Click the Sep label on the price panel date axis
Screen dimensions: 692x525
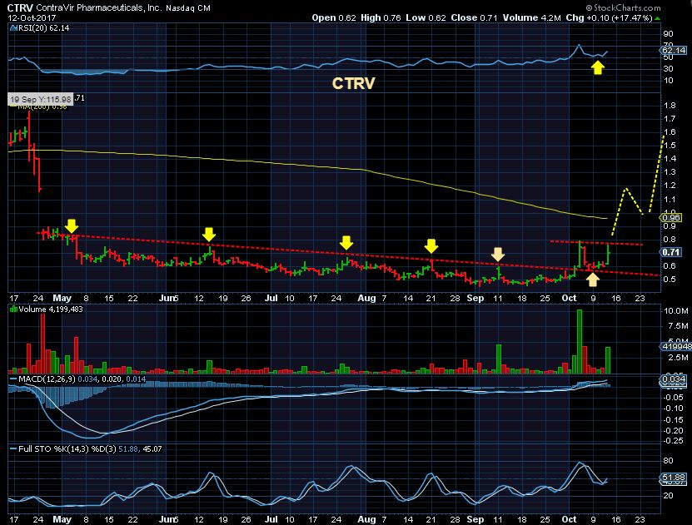pos(475,298)
